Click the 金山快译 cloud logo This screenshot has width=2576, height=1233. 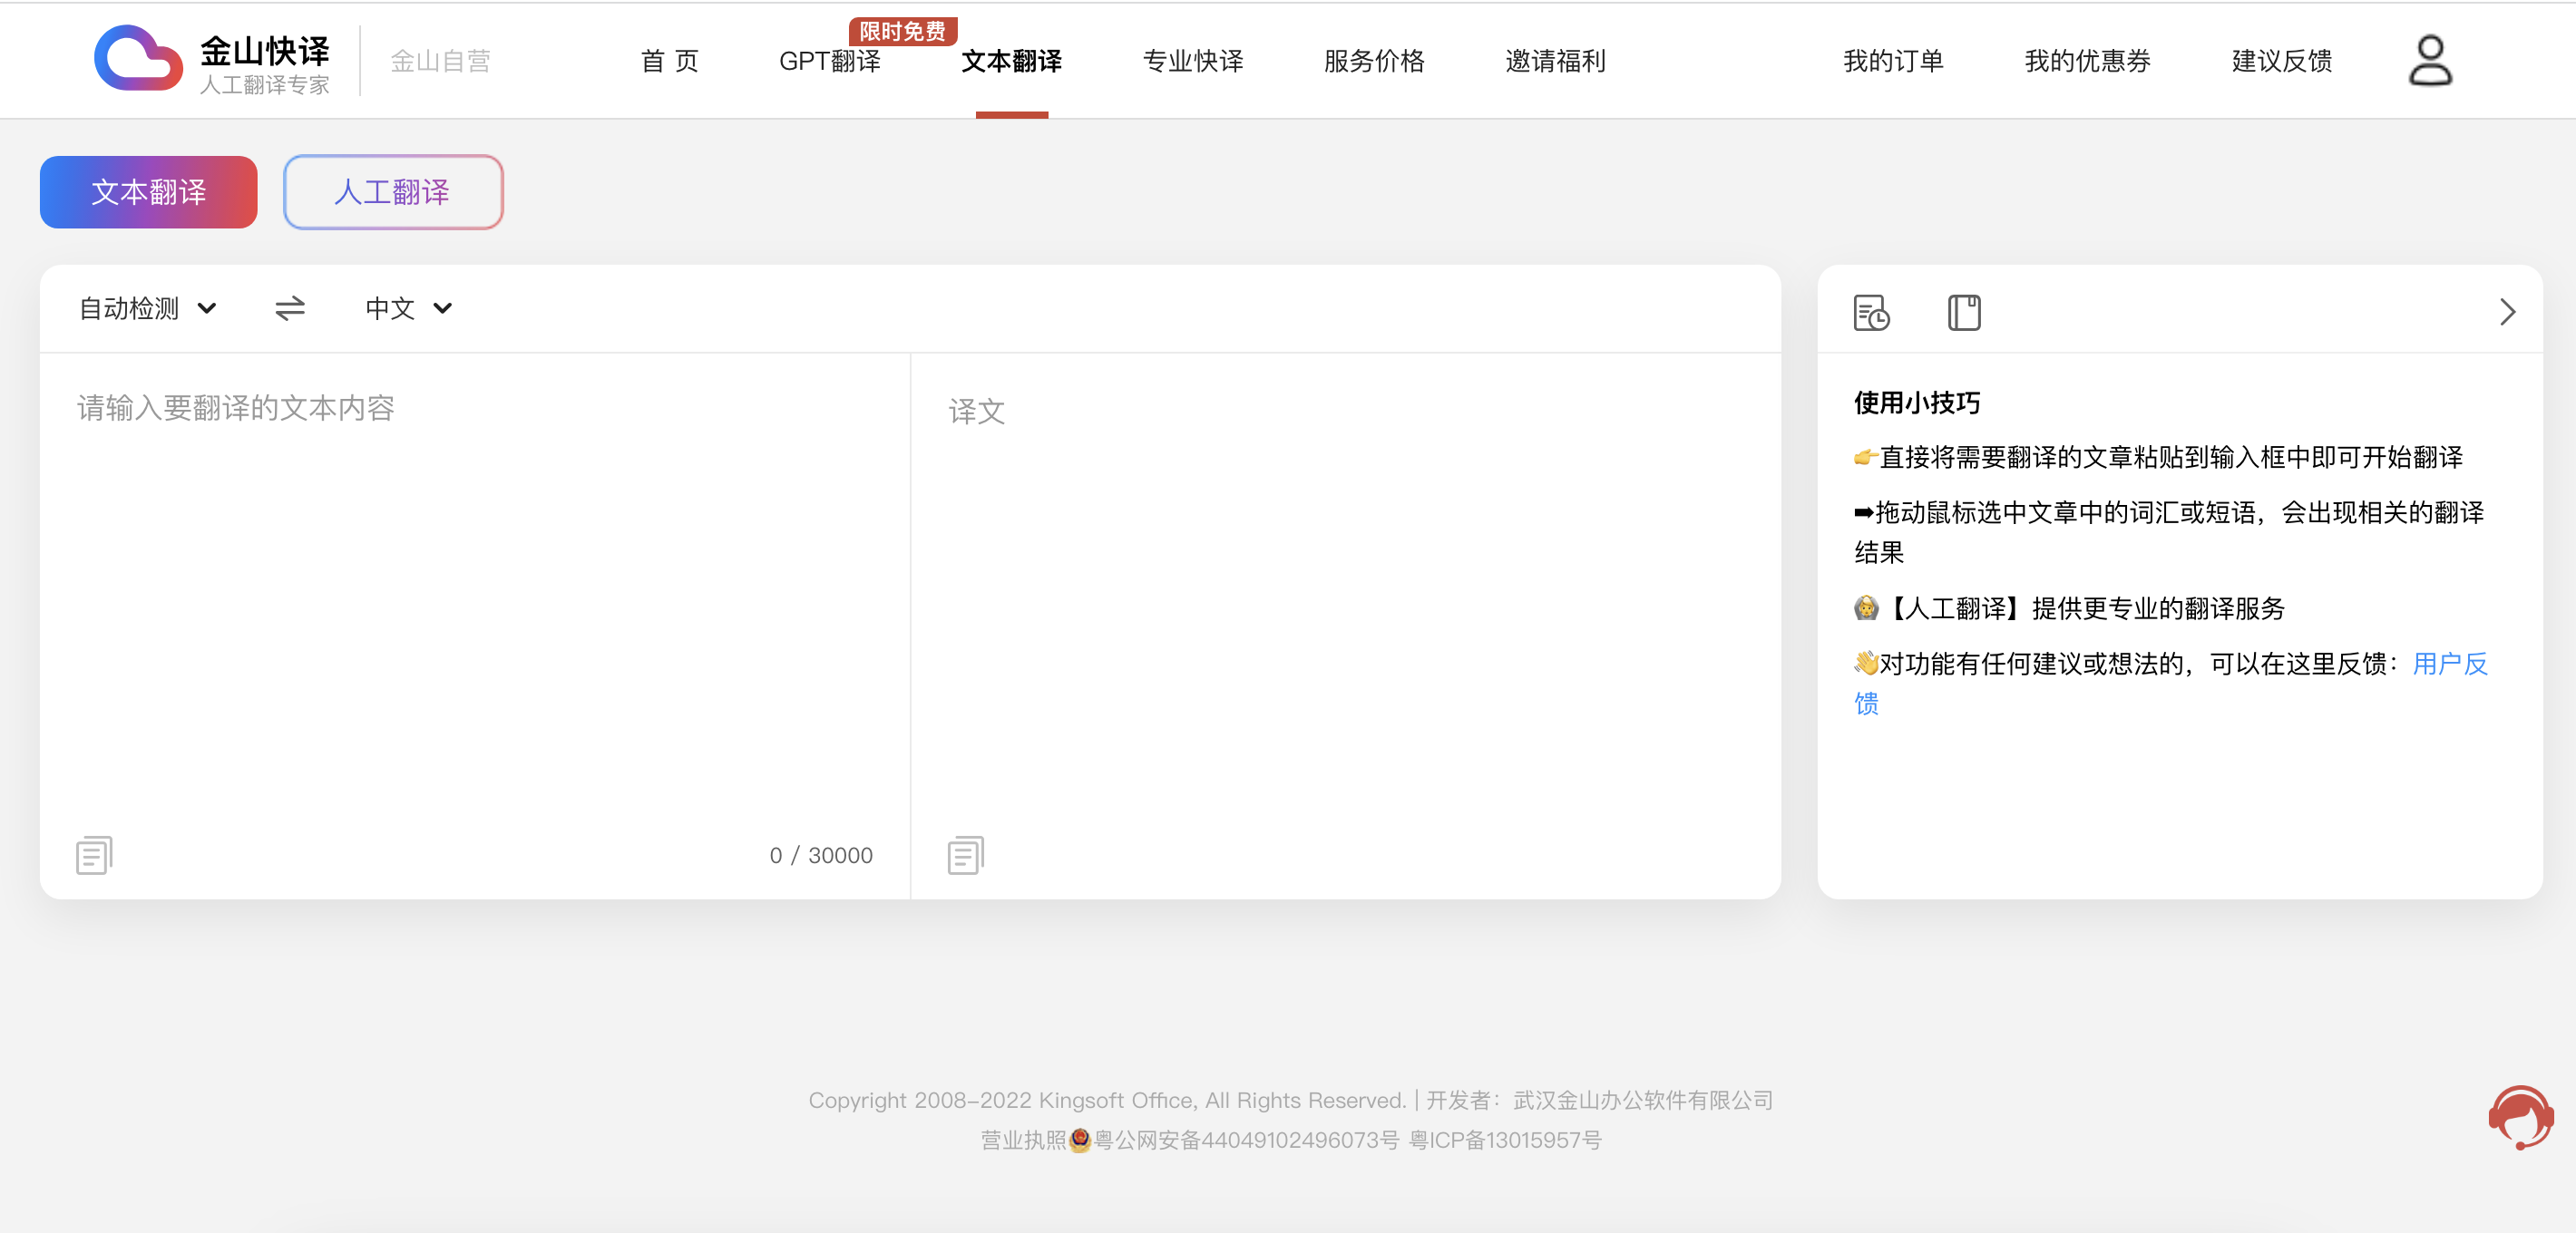click(x=139, y=59)
